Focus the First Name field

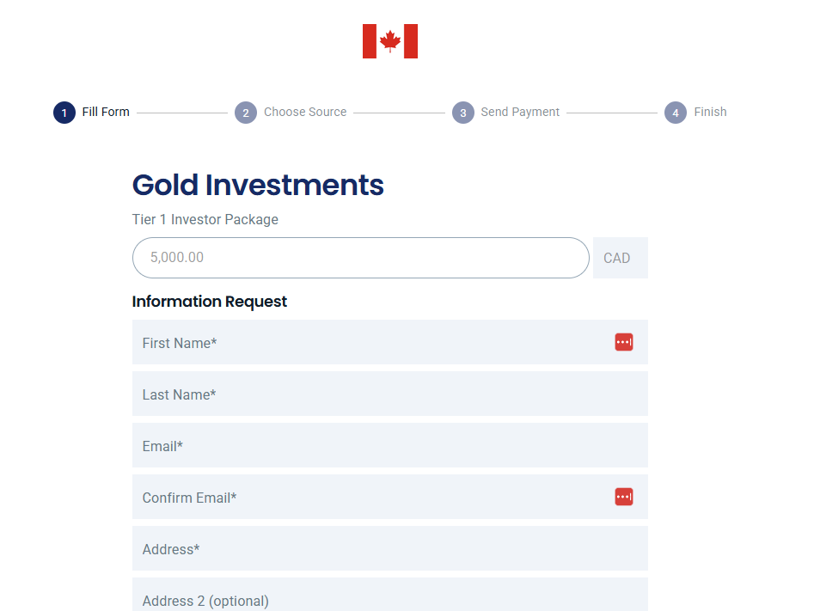click(390, 342)
